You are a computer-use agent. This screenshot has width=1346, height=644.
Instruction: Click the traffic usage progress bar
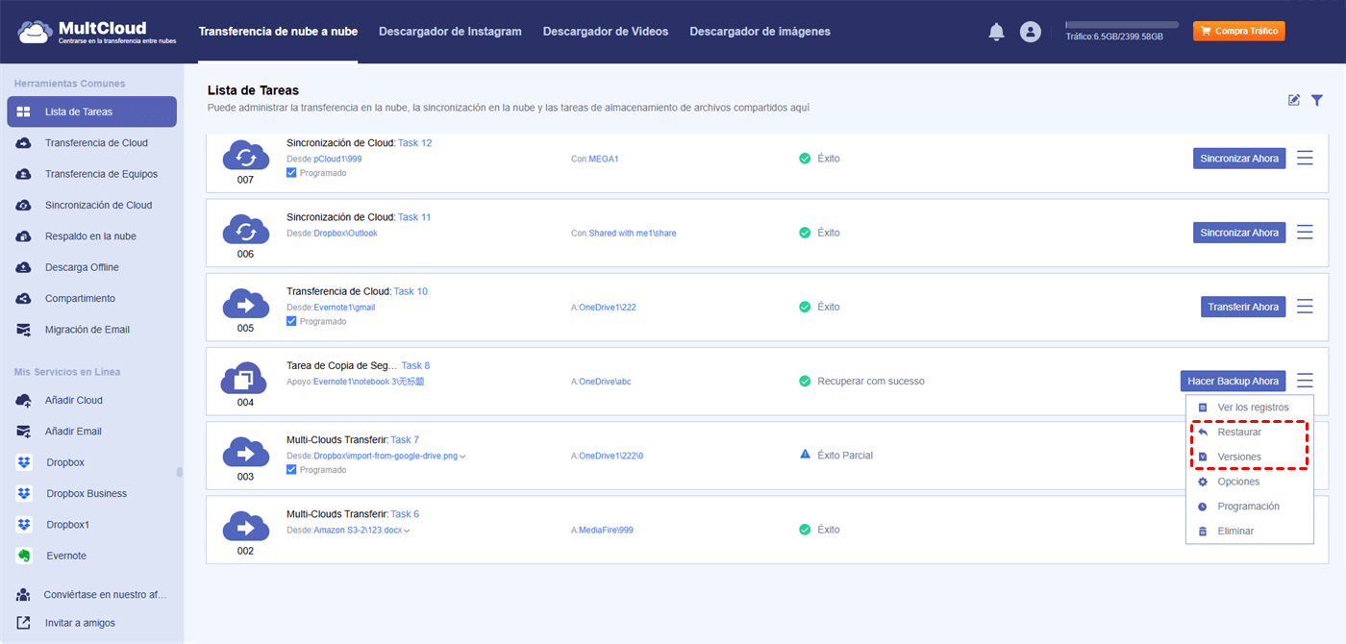1122,24
